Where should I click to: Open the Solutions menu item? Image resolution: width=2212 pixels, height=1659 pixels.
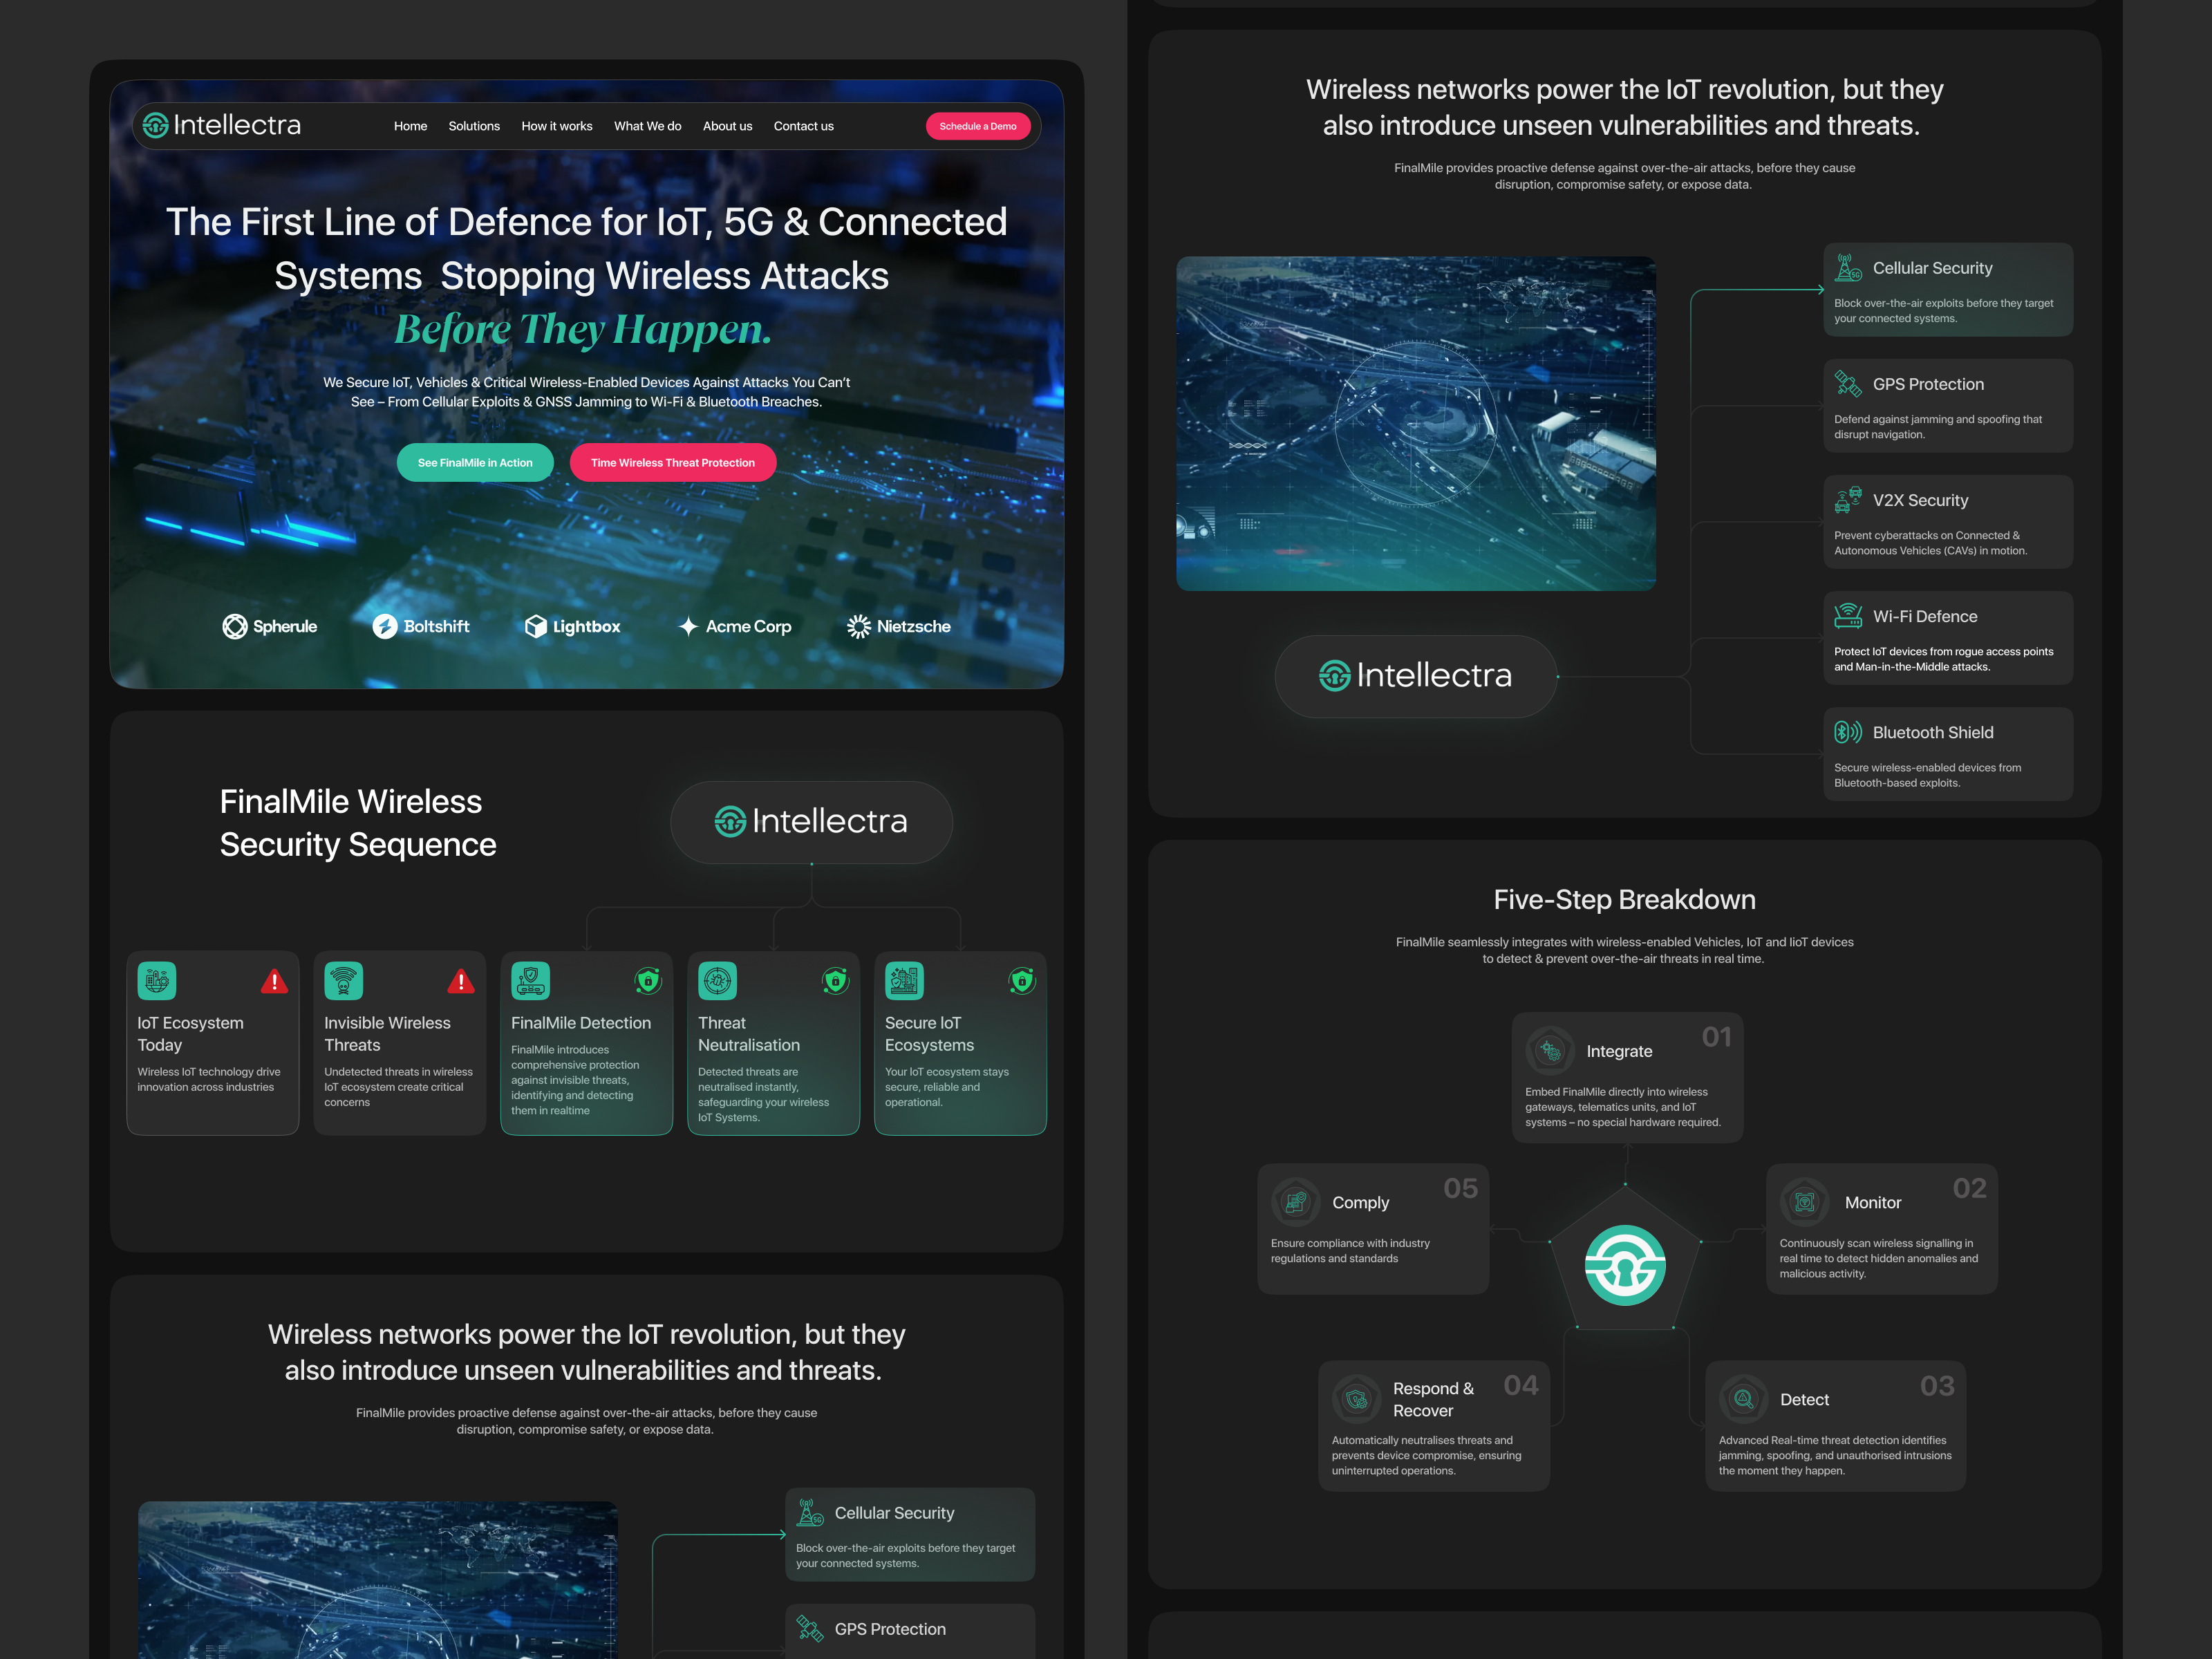[474, 126]
